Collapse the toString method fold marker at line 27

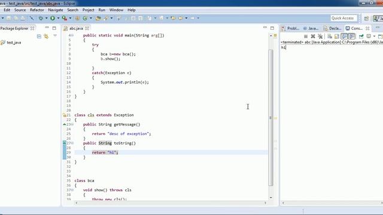(x=72, y=143)
